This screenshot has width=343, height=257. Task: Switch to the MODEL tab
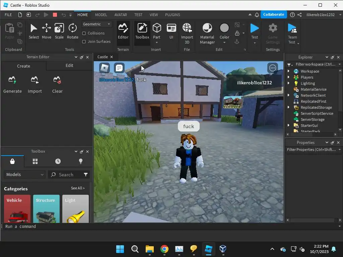tap(101, 15)
